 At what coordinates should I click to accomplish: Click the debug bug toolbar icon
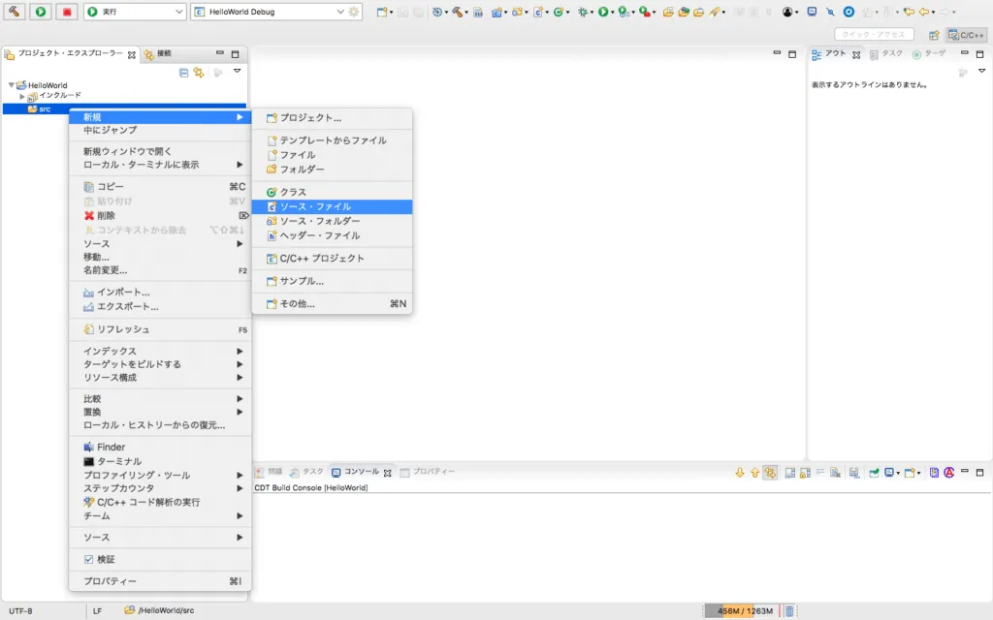583,12
